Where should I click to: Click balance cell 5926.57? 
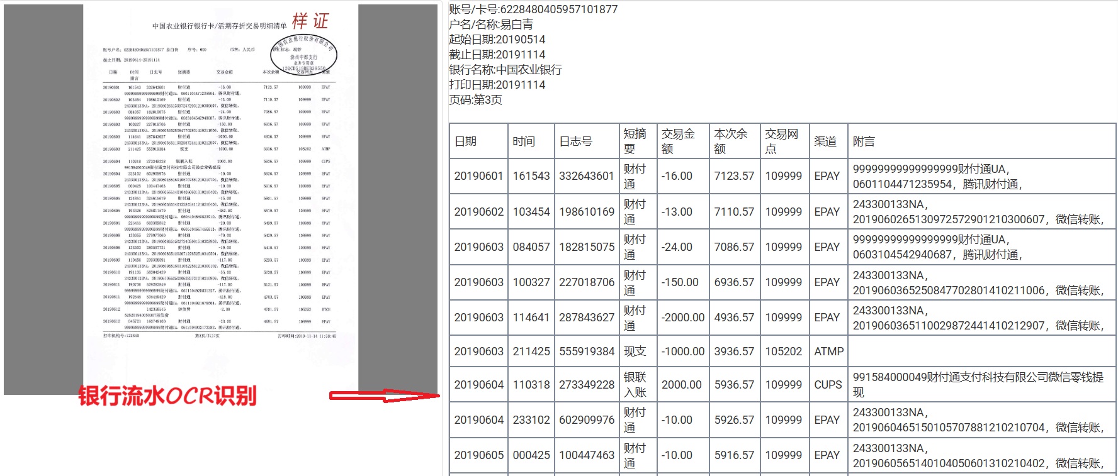point(735,420)
